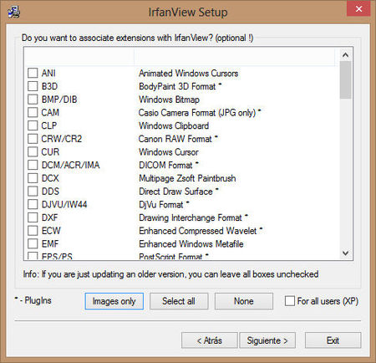
Task: Enable the EMF checkbox
Action: 33,243
